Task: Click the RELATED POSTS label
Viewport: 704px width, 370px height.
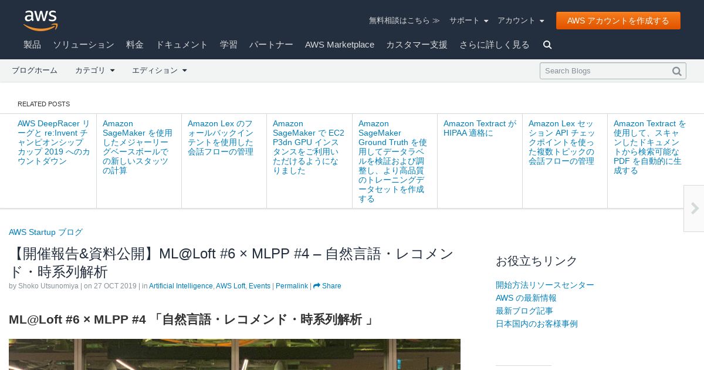Action: point(43,104)
